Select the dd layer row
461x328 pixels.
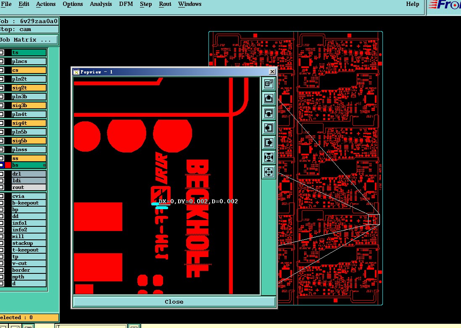point(29,216)
